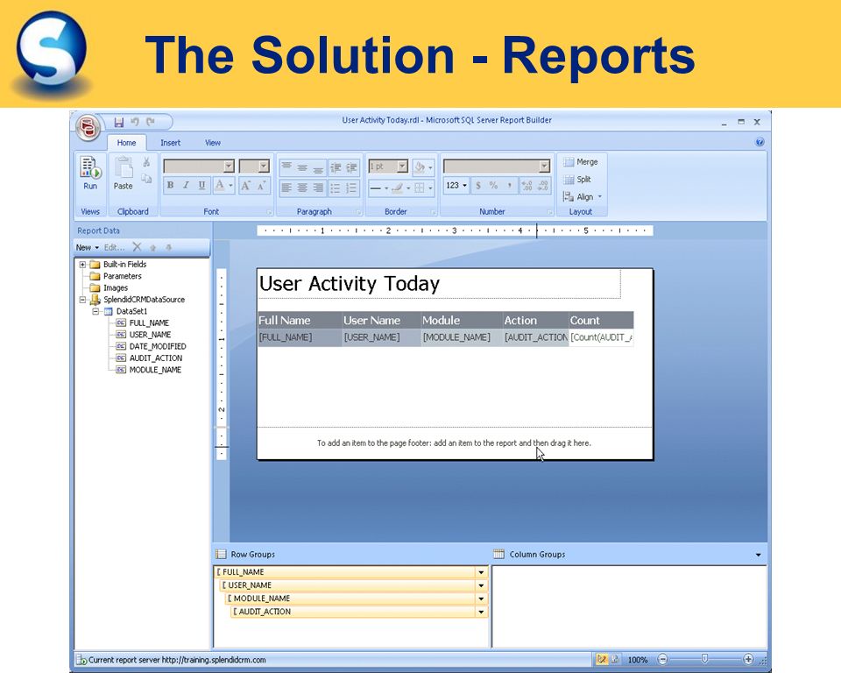The height and width of the screenshot is (673, 841).
Task: Click the Help question mark icon
Action: click(x=760, y=142)
